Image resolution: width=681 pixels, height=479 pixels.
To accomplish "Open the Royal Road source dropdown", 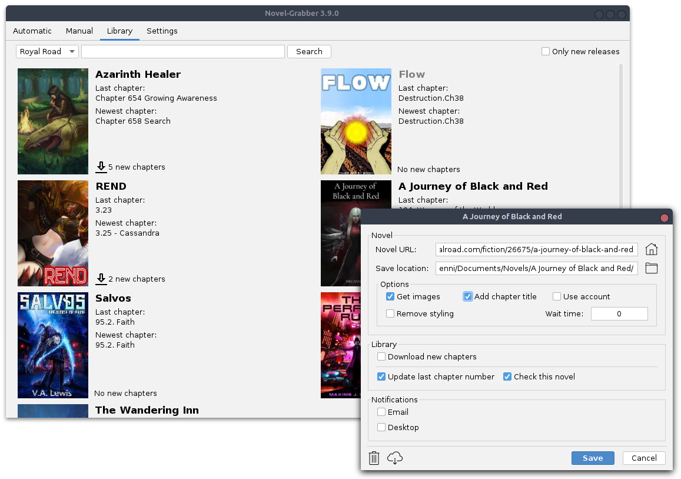I will tap(47, 51).
